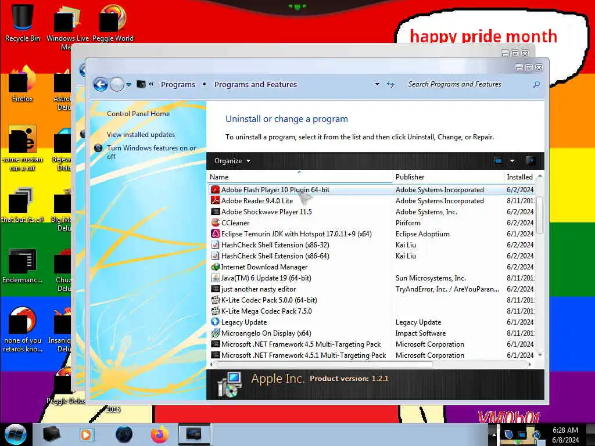
Task: Open Turn Windows features on or off
Action: coord(151,152)
